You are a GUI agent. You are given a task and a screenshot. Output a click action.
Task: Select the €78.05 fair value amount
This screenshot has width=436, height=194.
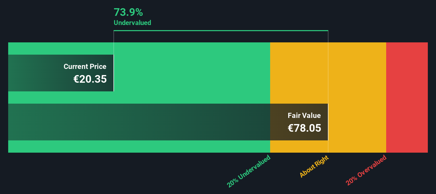(x=304, y=128)
